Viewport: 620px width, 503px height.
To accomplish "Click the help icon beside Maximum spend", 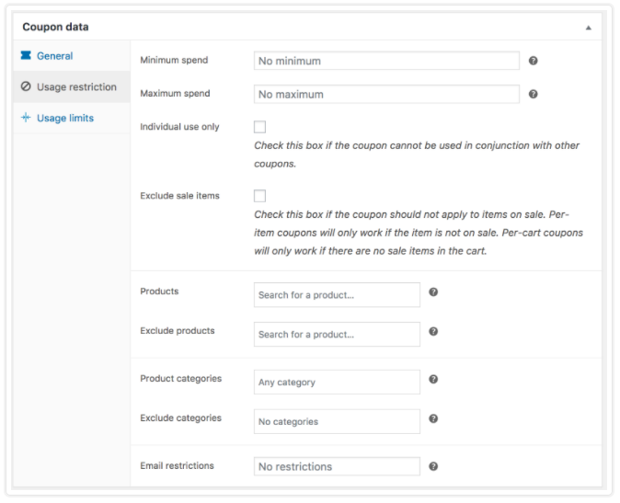I will click(533, 94).
